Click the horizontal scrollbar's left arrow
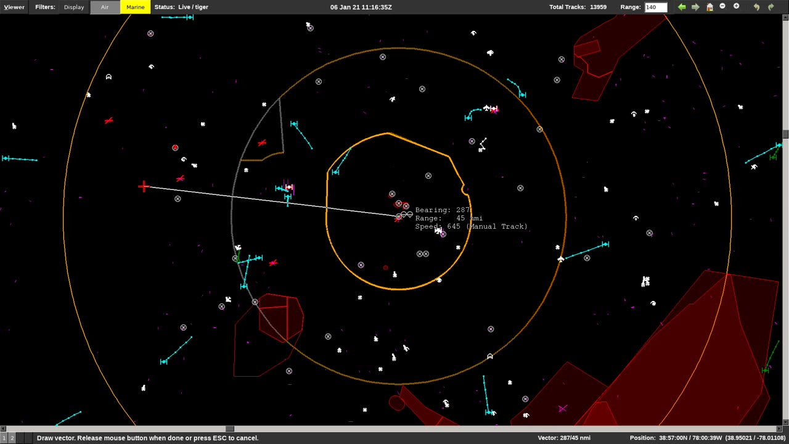Image resolution: width=789 pixels, height=444 pixels. pos(2,429)
